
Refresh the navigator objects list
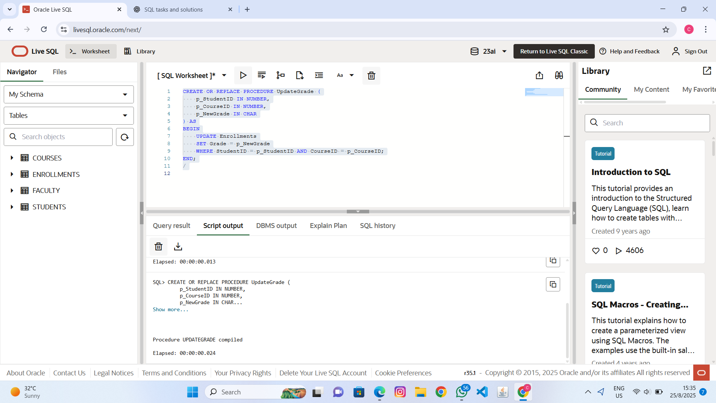125,137
